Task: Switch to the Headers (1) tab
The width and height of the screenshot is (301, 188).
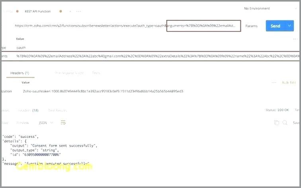Action: 20,73
